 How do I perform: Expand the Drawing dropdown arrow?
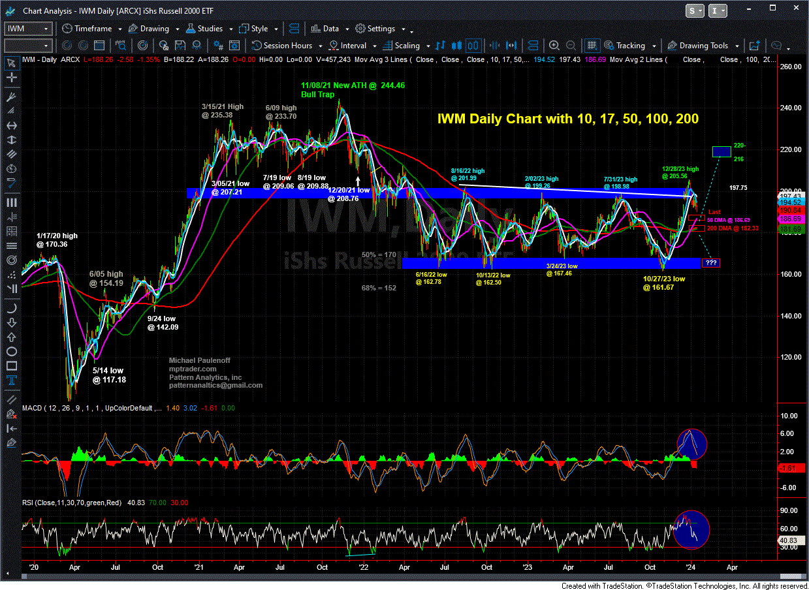176,29
